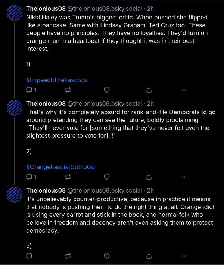Repost the first post in the thread
Viewport: 224px width, 265px height.
pos(68,90)
